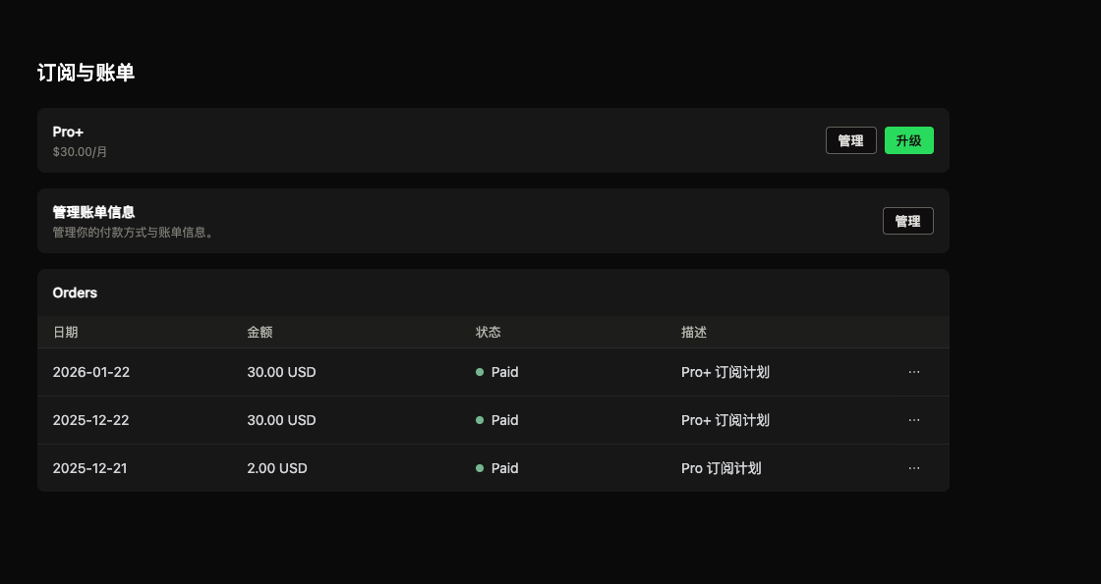Click Paid status of the 2025-12-22 order
This screenshot has width=1101, height=584.
[504, 420]
